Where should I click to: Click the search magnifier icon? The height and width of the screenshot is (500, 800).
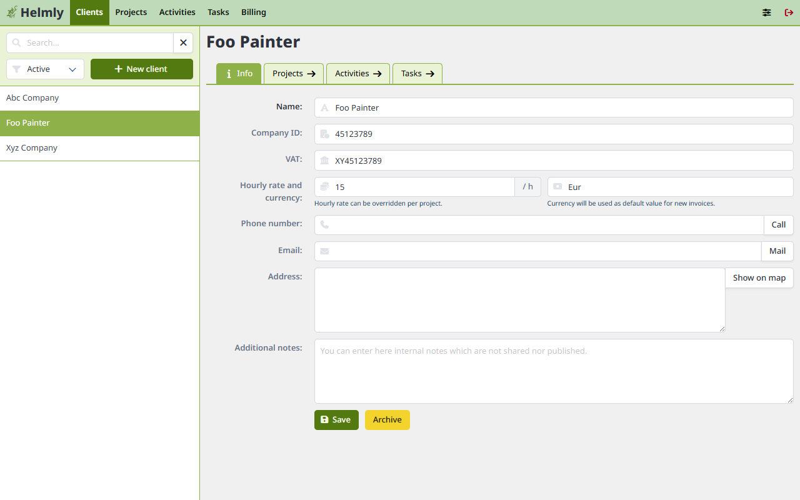[x=17, y=43]
